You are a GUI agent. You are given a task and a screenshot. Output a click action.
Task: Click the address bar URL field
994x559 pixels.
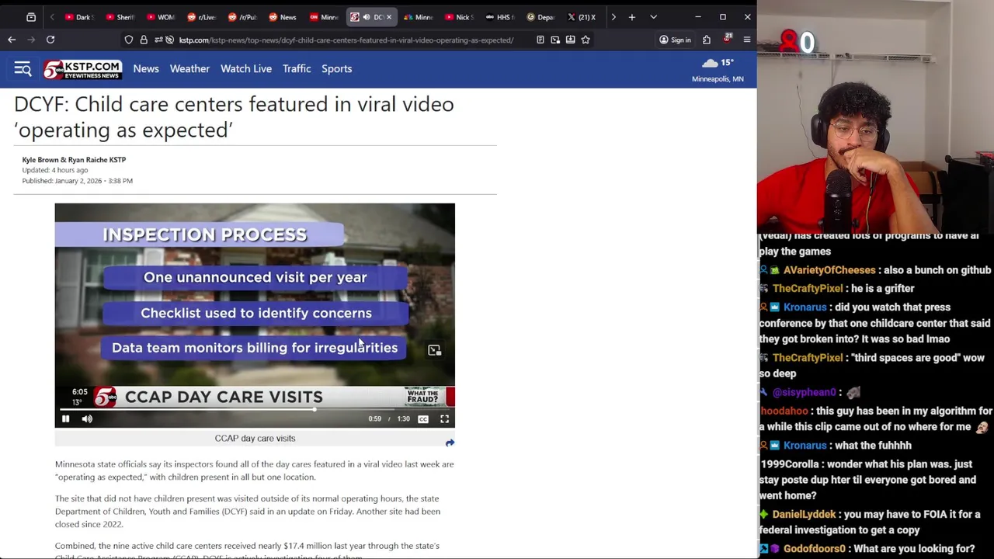346,40
